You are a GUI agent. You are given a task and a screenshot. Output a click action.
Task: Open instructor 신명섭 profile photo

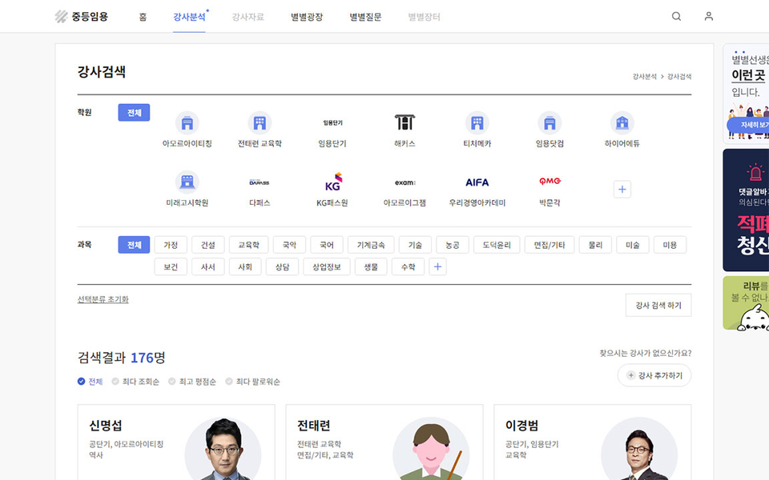point(223,449)
